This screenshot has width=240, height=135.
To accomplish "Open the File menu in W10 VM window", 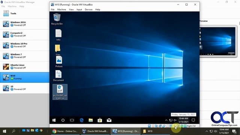I will click(x=52, y=9).
